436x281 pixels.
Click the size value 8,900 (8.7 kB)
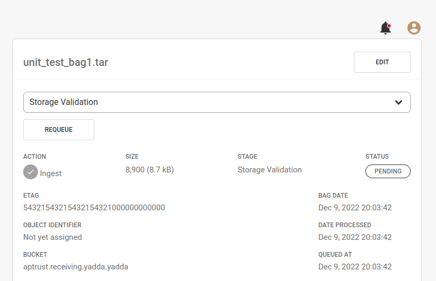click(150, 170)
